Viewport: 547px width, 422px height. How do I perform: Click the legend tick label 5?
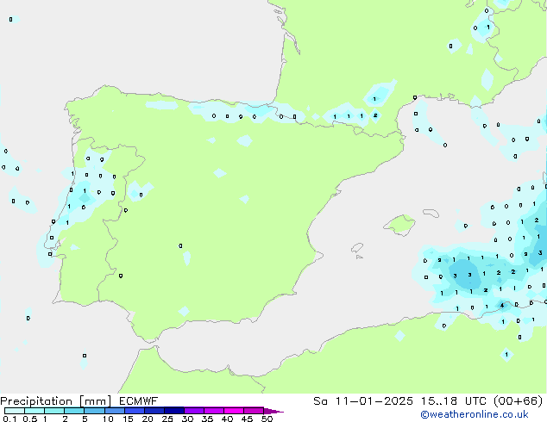click(x=85, y=419)
